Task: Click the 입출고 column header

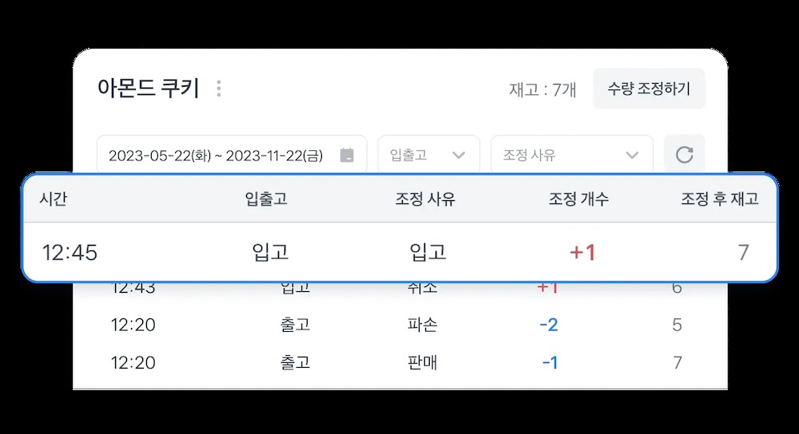Action: [266, 199]
